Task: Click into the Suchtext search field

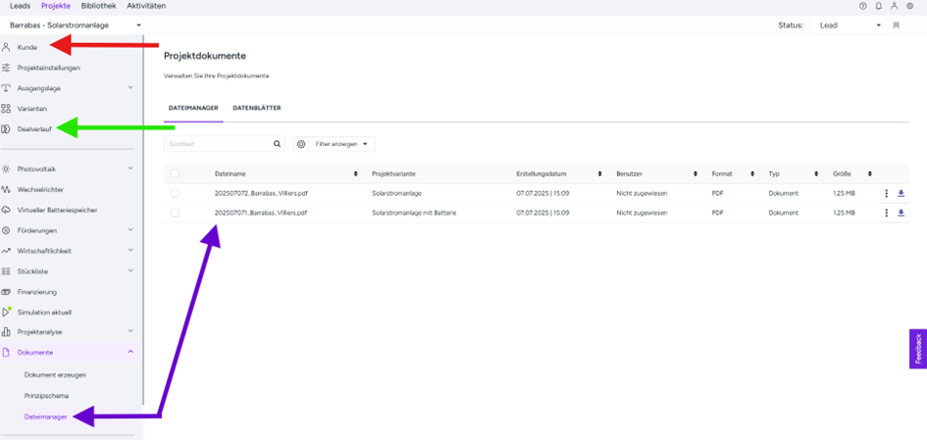Action: point(216,144)
